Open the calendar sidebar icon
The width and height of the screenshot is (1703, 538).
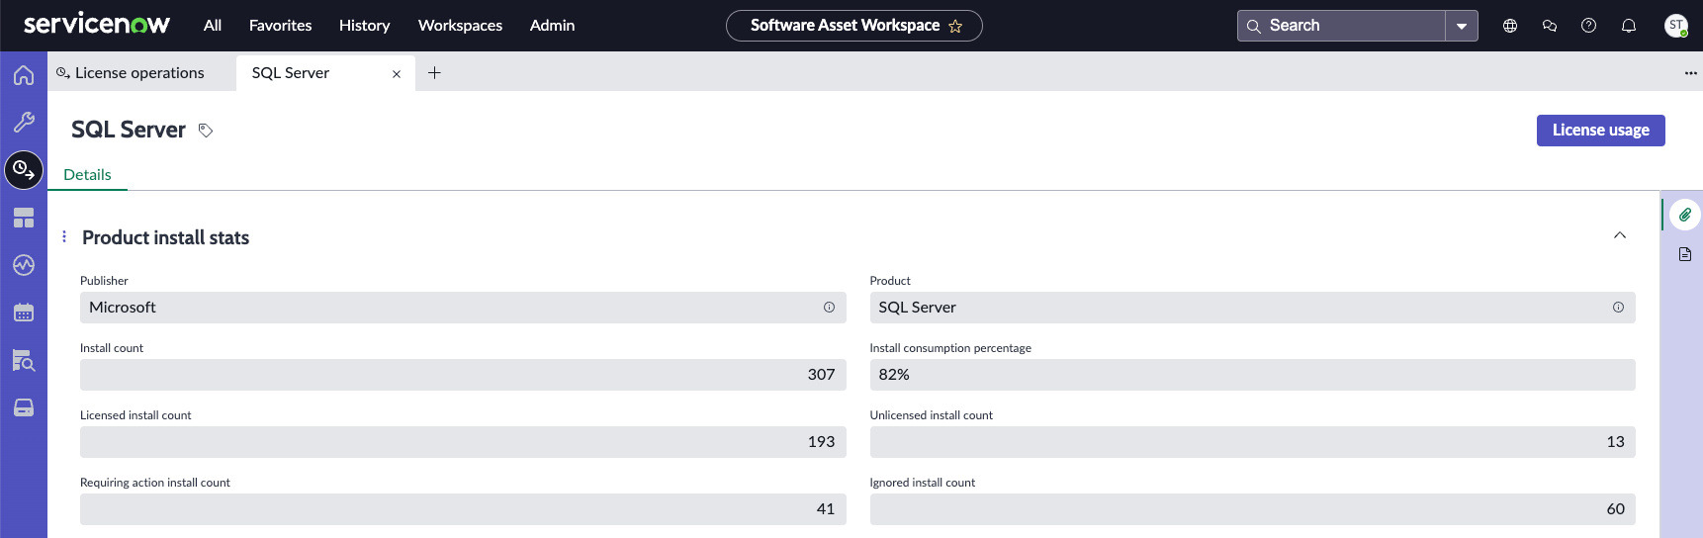(x=24, y=313)
